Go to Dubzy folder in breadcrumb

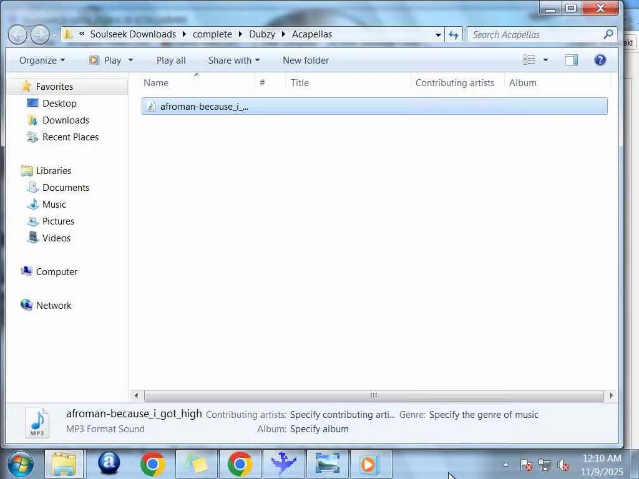(262, 34)
